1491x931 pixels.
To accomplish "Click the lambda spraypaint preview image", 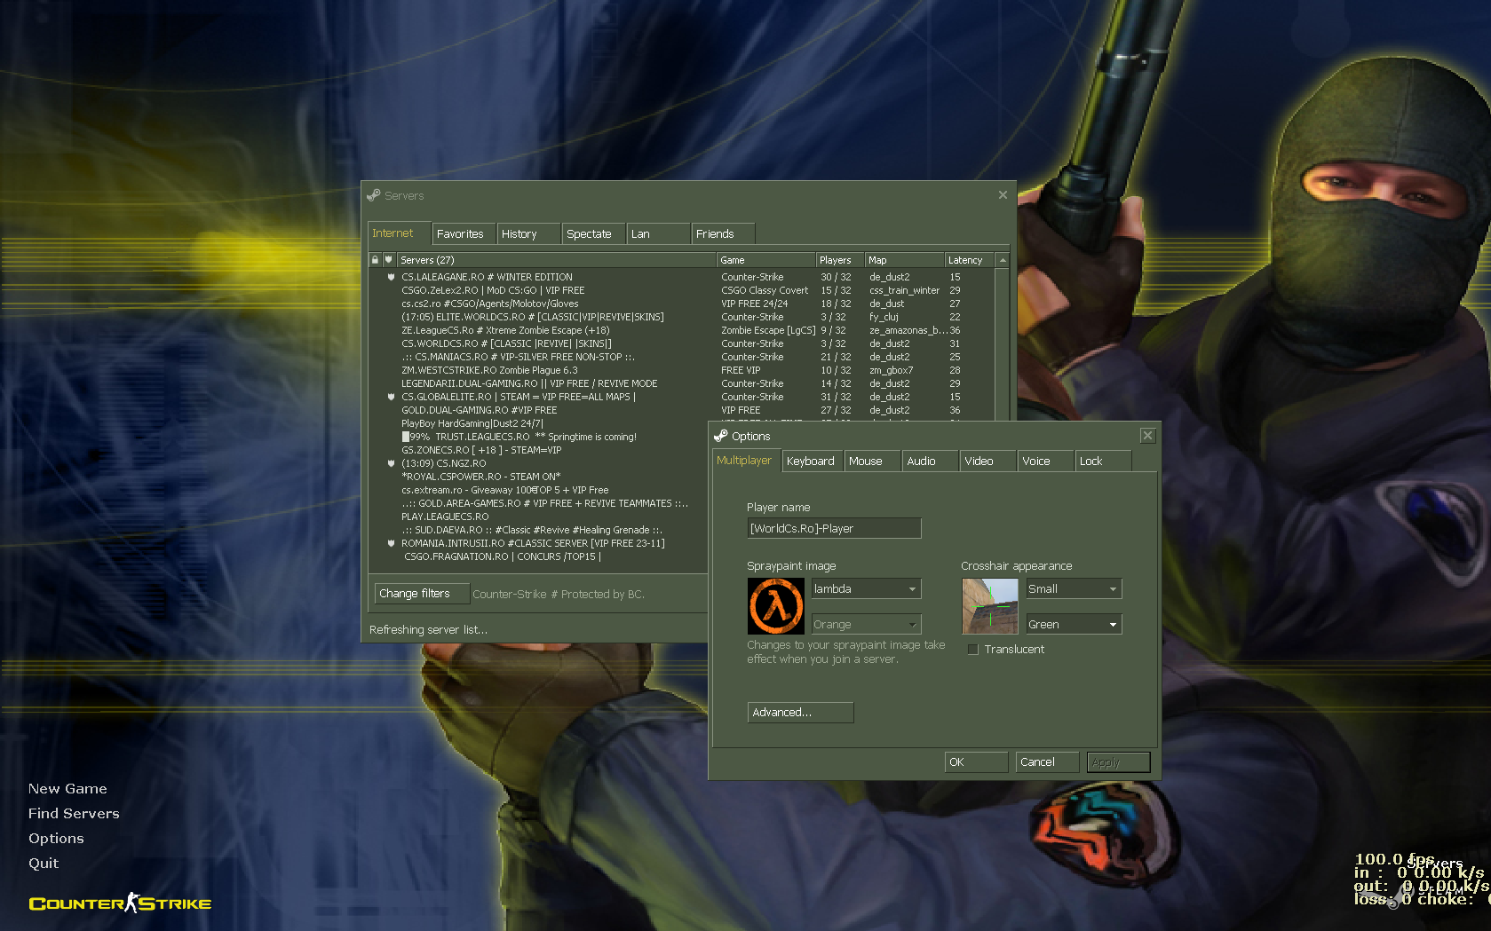I will (775, 606).
